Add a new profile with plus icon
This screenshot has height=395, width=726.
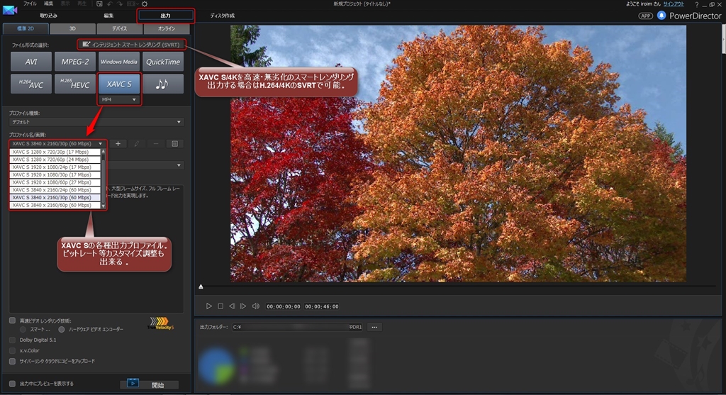click(x=118, y=143)
